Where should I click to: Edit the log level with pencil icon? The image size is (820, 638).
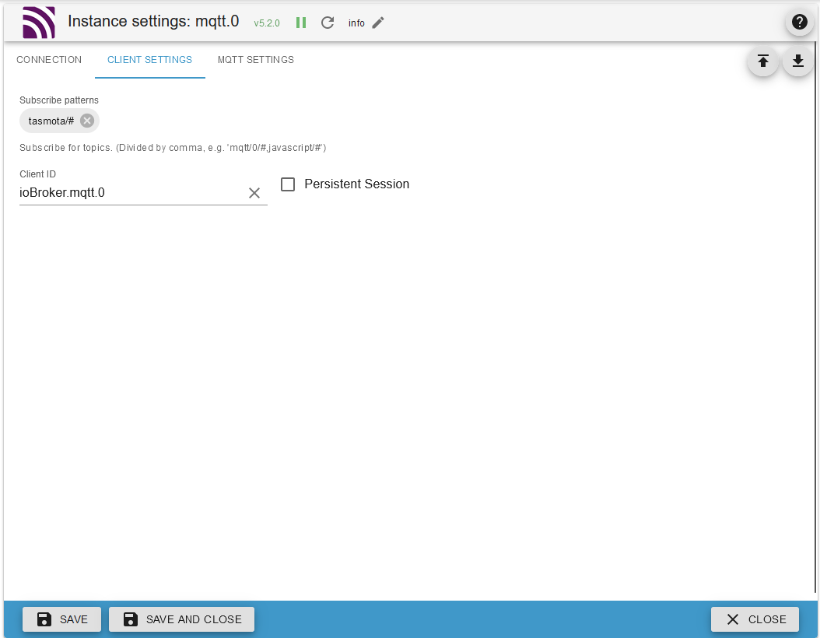point(378,23)
